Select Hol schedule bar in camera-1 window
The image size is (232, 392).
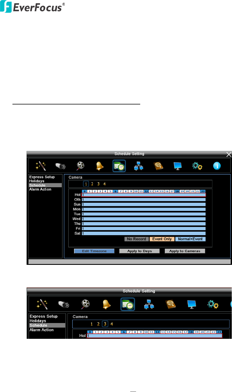tap(144, 195)
